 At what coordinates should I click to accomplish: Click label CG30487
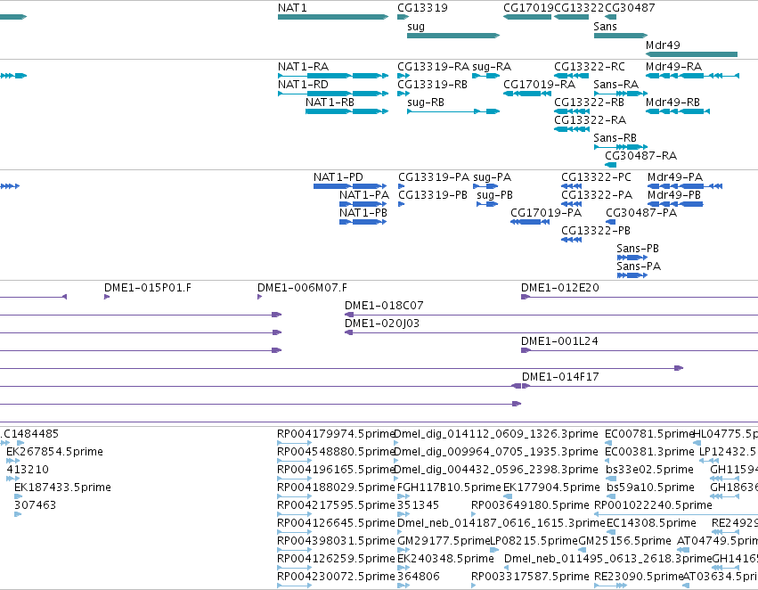click(630, 8)
